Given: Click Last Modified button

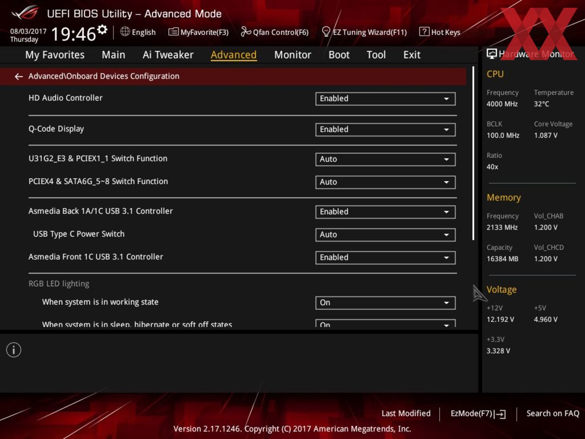Looking at the screenshot, I should point(406,413).
